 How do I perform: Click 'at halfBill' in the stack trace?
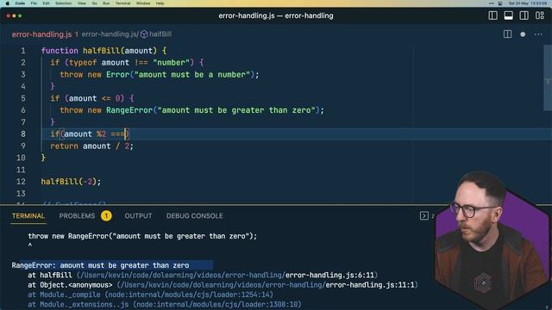(50, 276)
